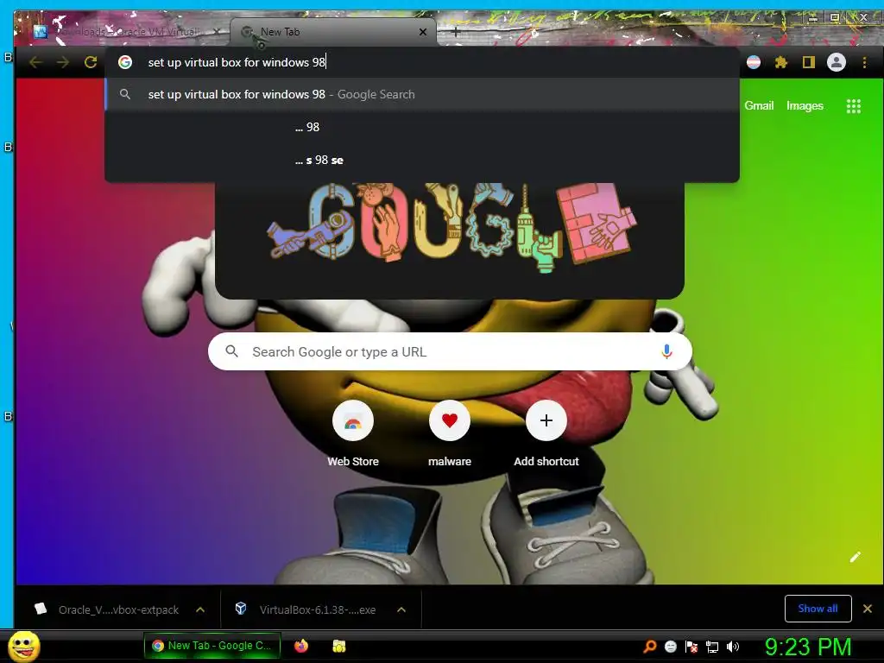This screenshot has width=884, height=663.
Task: Launch Firefox from the taskbar
Action: tap(301, 646)
